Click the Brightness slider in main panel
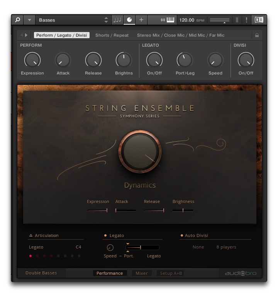278x296 pixels. (183, 210)
